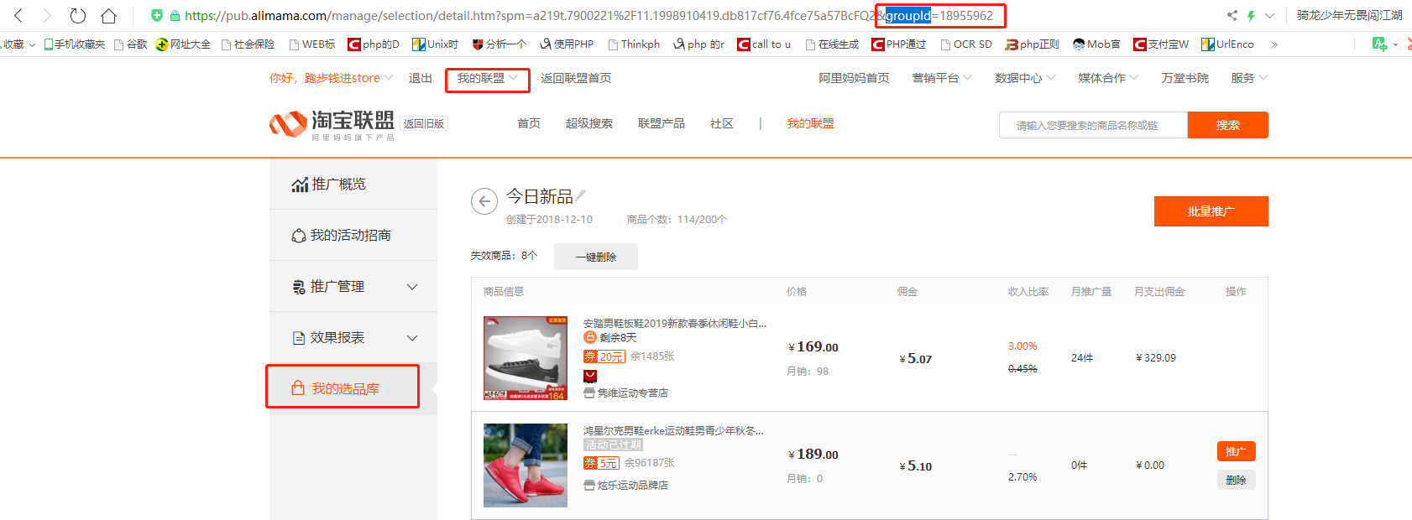Click the Tmall badge icon
Viewport: 1412px width, 520px height.
[x=590, y=376]
